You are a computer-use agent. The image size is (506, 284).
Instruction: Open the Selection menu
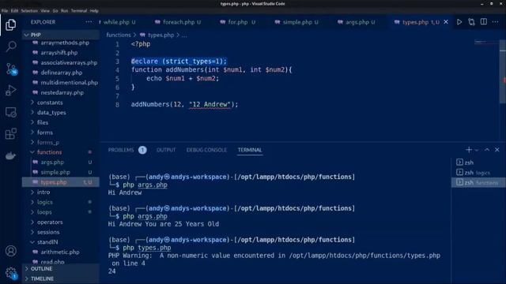pyautogui.click(x=29, y=10)
